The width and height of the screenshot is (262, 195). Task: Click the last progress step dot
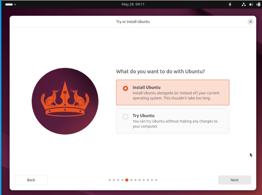pyautogui.click(x=156, y=180)
